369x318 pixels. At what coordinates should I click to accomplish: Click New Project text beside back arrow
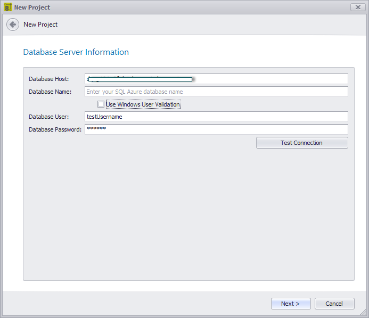coord(40,25)
